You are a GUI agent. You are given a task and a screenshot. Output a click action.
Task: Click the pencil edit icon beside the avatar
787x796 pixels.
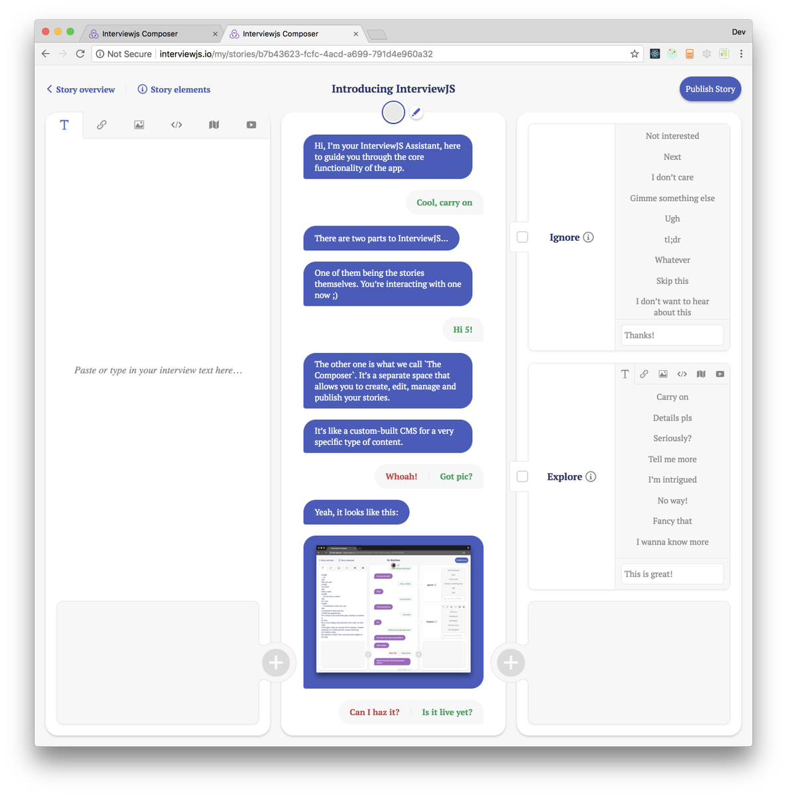[x=416, y=113]
